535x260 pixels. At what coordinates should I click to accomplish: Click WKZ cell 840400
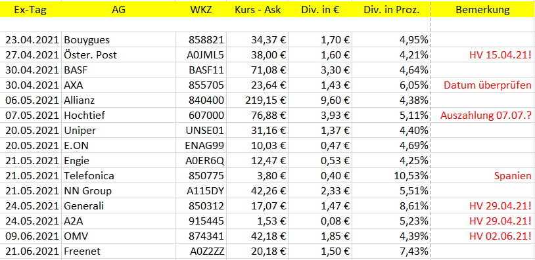(201, 100)
